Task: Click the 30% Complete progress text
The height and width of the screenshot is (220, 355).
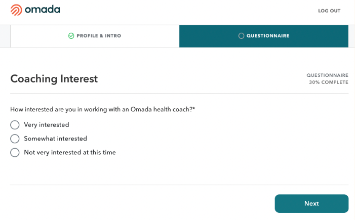Action: pyautogui.click(x=329, y=82)
